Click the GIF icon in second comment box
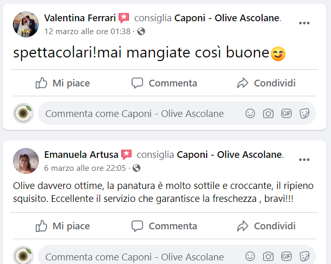This screenshot has width=331, height=264. 286,256
